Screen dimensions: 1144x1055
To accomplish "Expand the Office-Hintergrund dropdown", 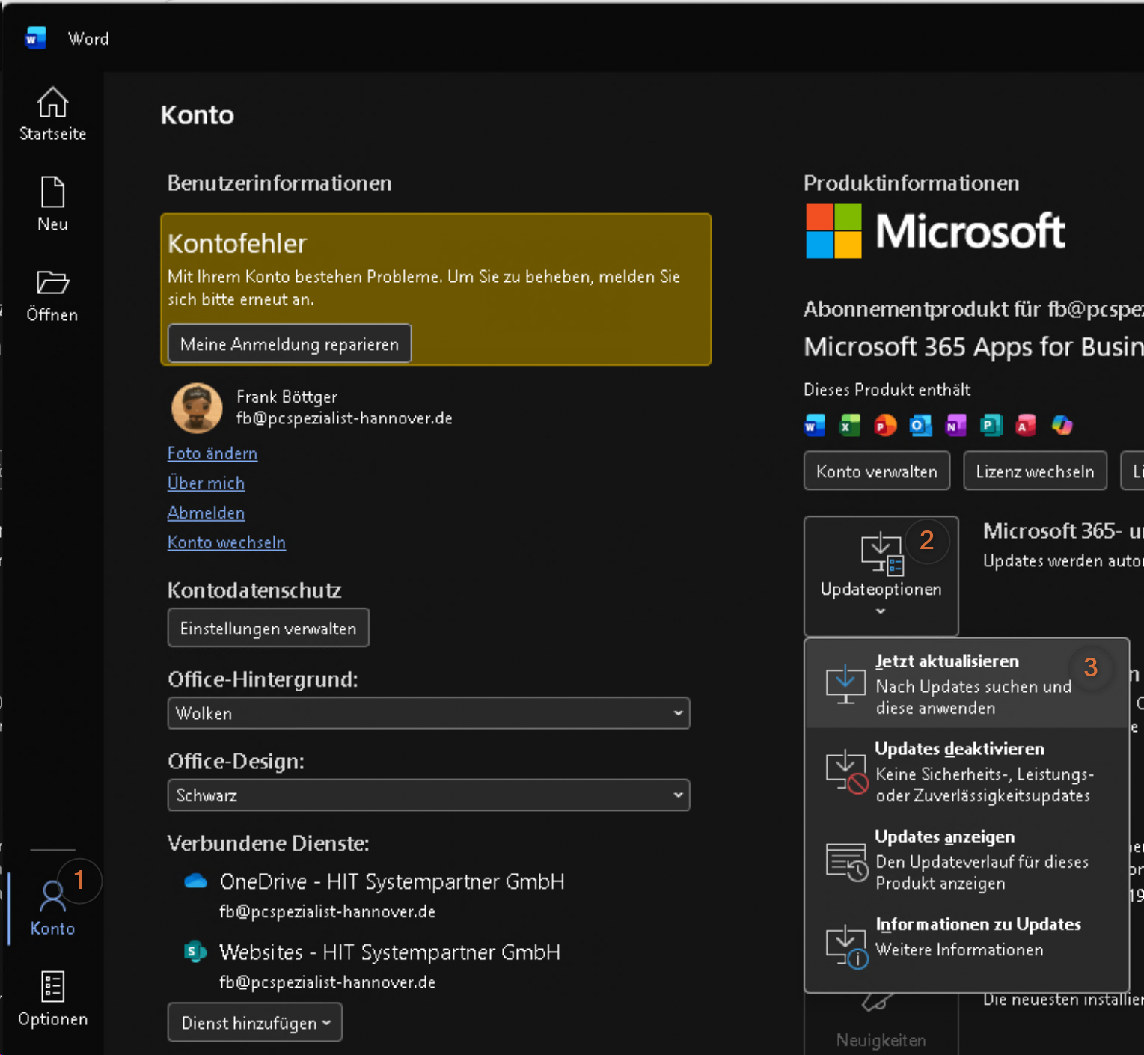I will tap(428, 713).
